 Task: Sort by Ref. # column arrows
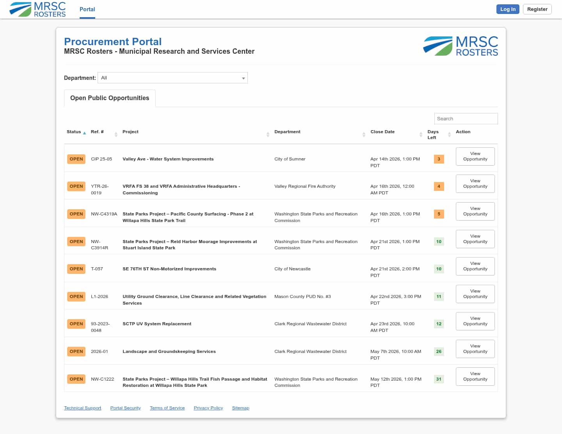tap(116, 134)
